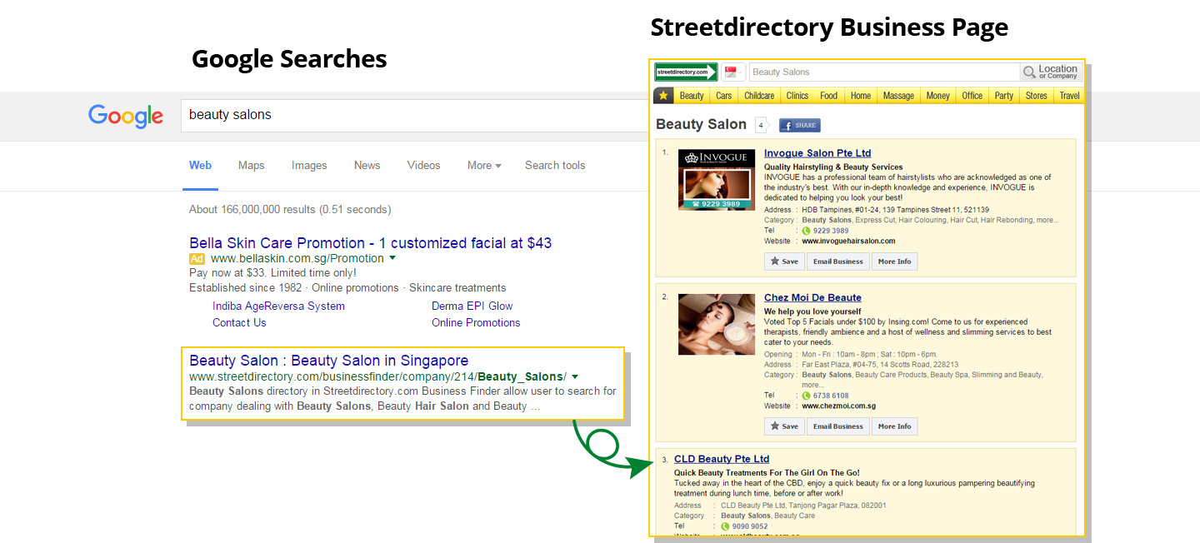The height and width of the screenshot is (543, 1200).
Task: Save the Chez Moi De Beaute listing
Action: pos(784,426)
